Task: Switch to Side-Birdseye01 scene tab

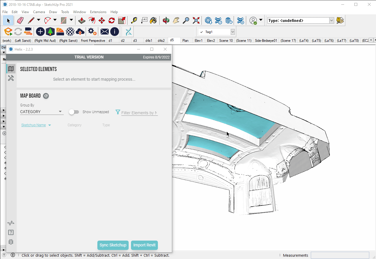Action: (266, 41)
